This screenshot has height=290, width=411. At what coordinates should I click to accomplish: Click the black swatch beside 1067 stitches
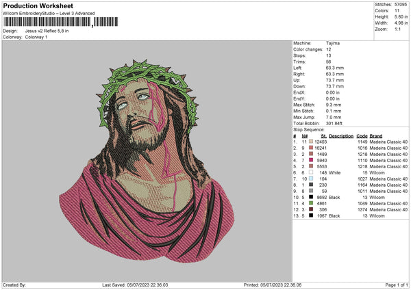tap(311, 215)
